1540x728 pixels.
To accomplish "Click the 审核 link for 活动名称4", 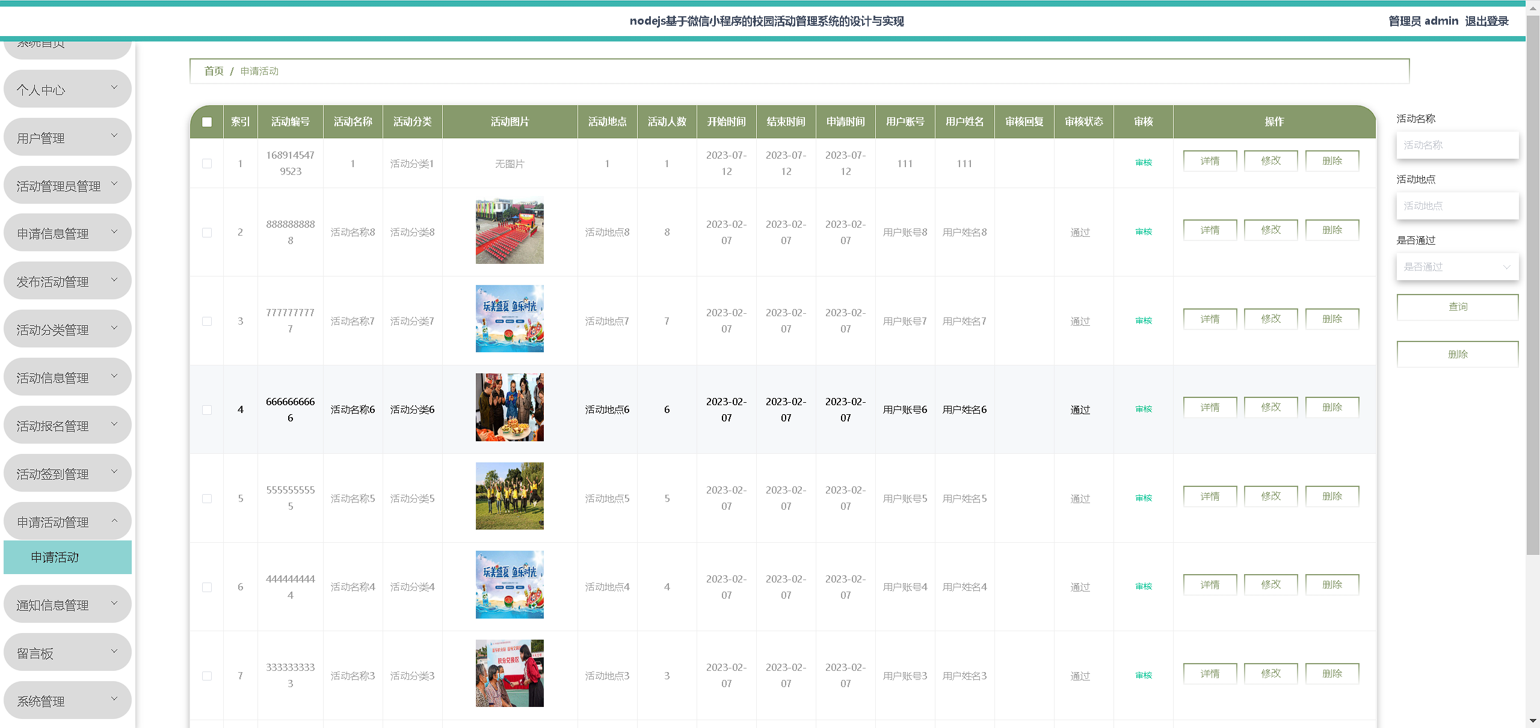I will pyautogui.click(x=1143, y=586).
